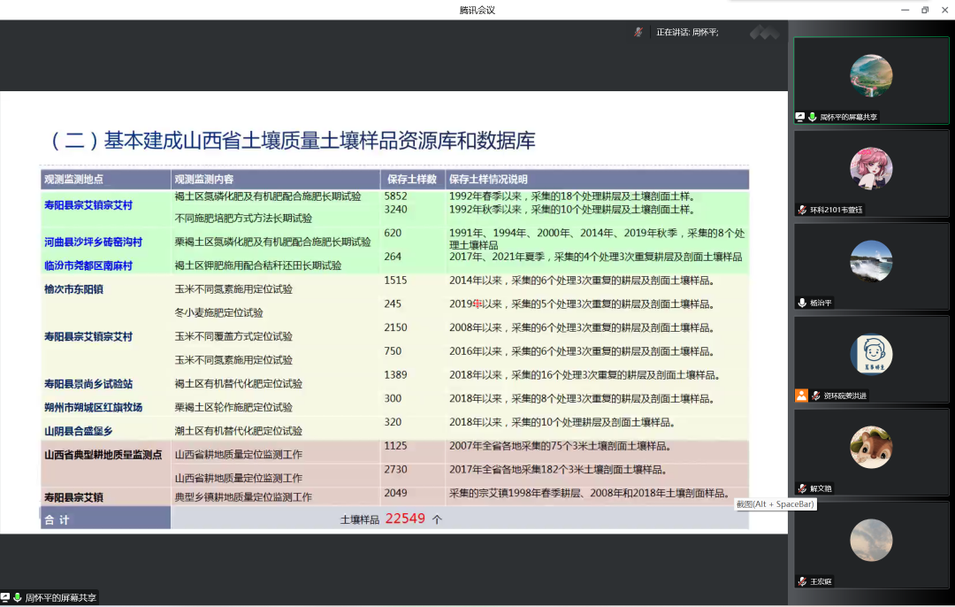Click the sample count 2150
The height and width of the screenshot is (607, 955).
(x=395, y=327)
